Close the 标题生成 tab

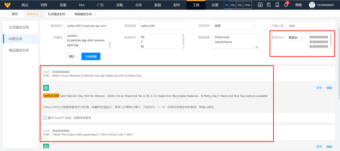pyautogui.click(x=42, y=14)
